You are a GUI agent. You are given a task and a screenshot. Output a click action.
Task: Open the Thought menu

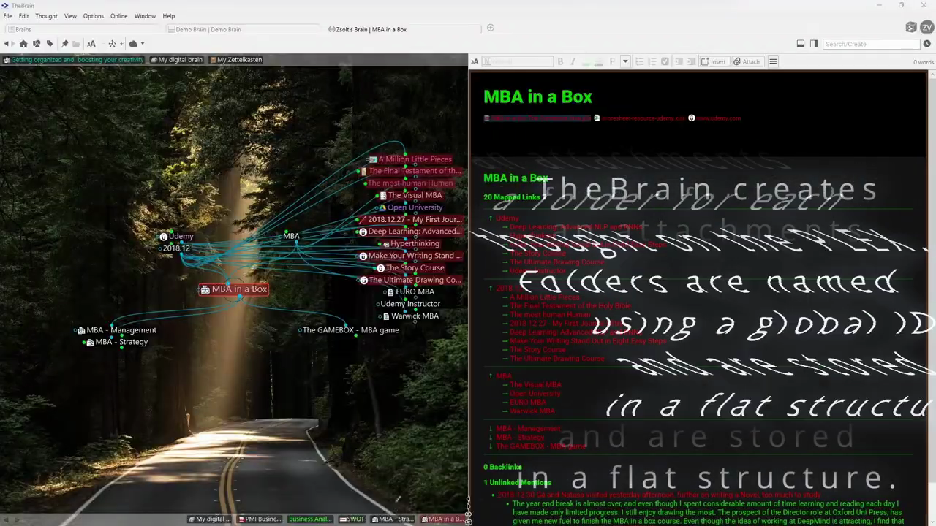pos(46,15)
